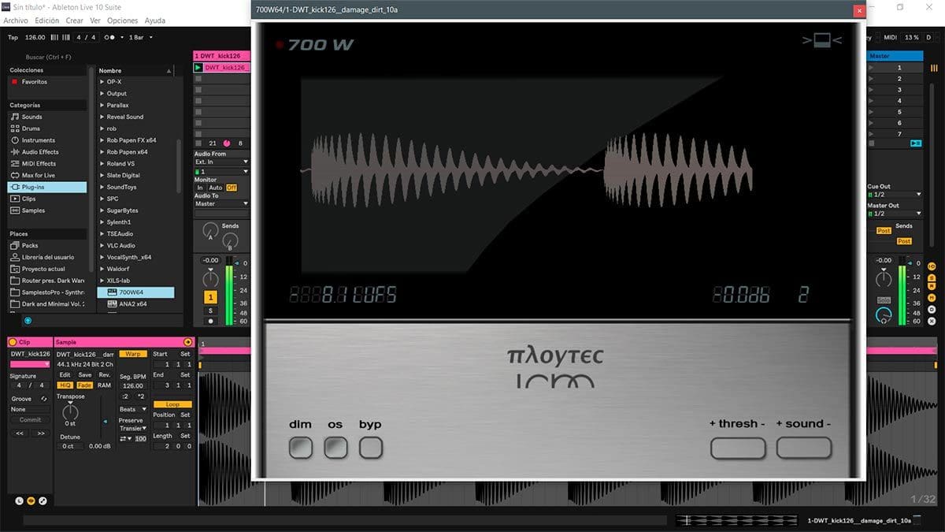This screenshot has height=532, width=945.
Task: Set track Monitor to Auto
Action: 216,188
